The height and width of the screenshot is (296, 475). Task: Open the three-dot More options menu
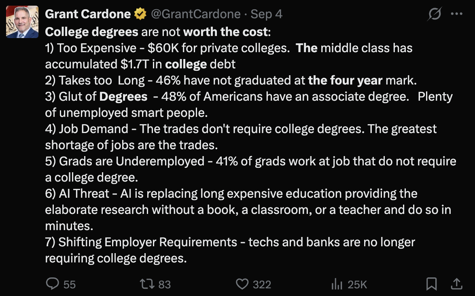point(456,14)
